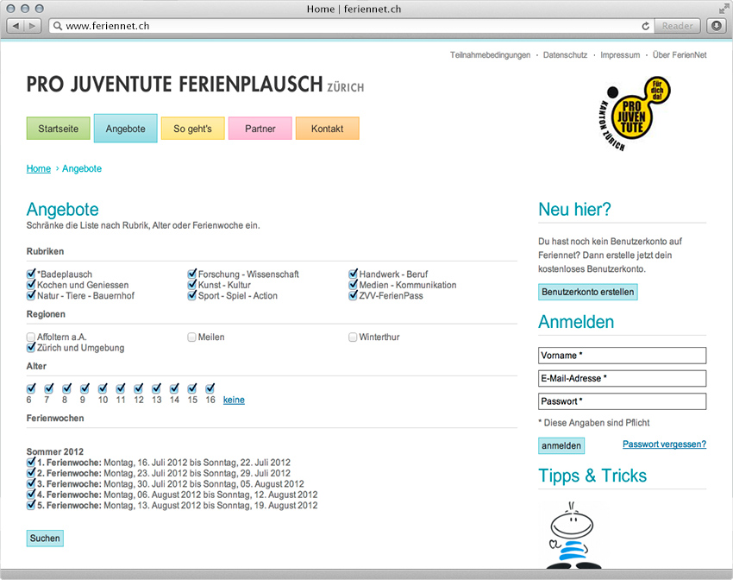Uncheck the age 15 checkbox
The height and width of the screenshot is (580, 733).
191,388
